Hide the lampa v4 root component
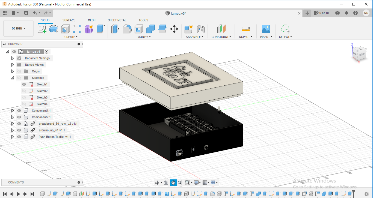Image resolution: width=373 pixels, height=198 pixels. [14, 52]
